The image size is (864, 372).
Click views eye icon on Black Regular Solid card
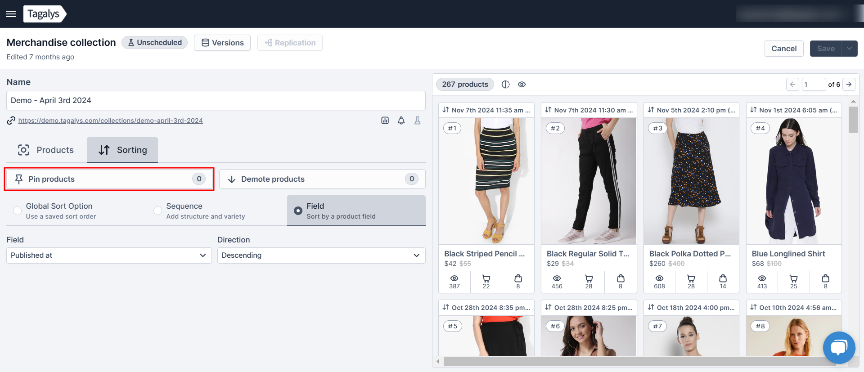click(557, 278)
